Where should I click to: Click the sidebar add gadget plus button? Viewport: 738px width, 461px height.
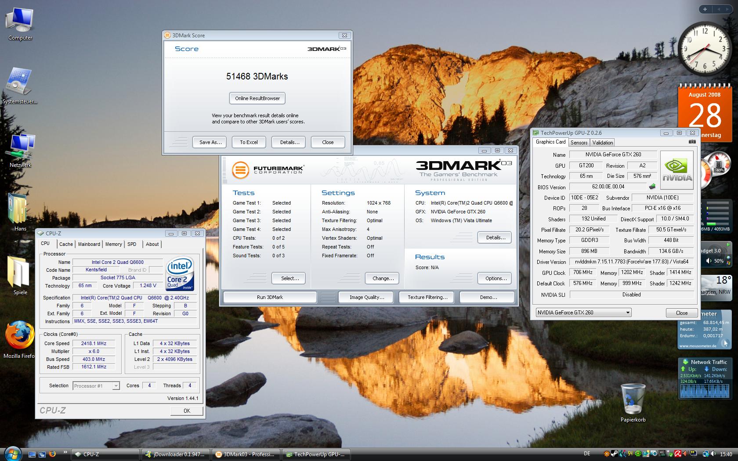[705, 9]
